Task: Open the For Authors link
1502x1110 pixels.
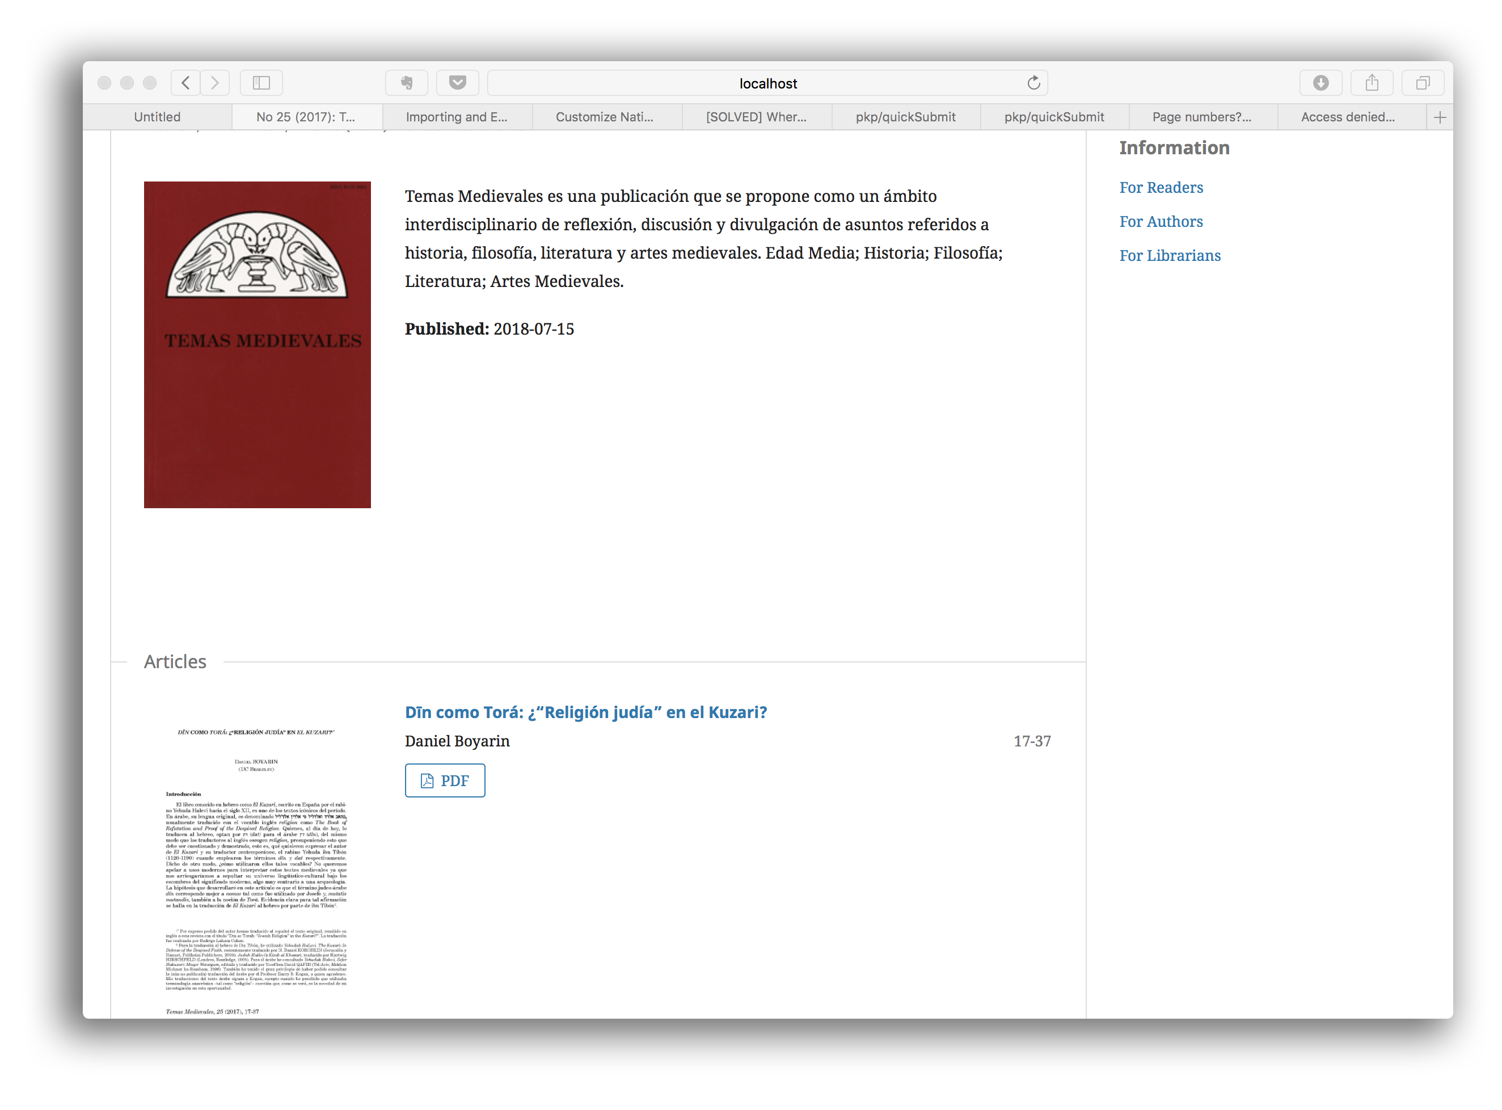Action: point(1161,222)
